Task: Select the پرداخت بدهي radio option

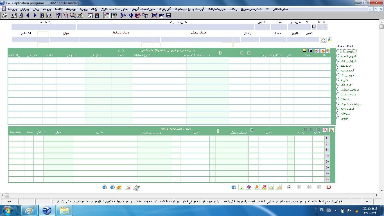Action: tap(338, 89)
